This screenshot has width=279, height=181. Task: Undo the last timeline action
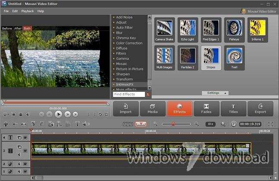click(x=33, y=124)
